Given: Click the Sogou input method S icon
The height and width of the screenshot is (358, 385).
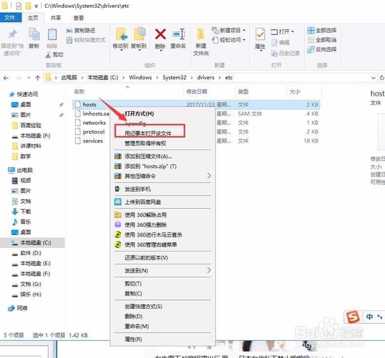Looking at the screenshot, I should tap(352, 317).
